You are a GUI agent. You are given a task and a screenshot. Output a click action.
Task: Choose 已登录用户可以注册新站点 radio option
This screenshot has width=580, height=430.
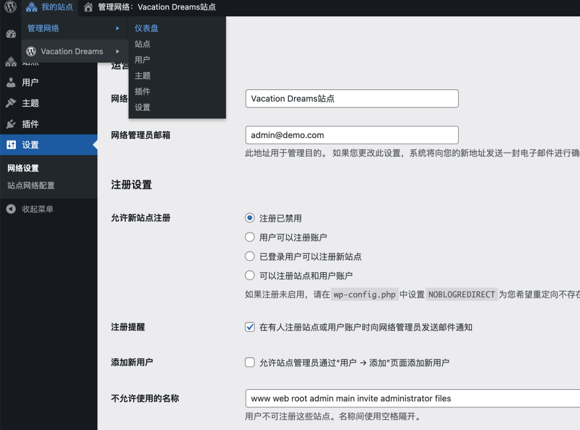(x=250, y=256)
